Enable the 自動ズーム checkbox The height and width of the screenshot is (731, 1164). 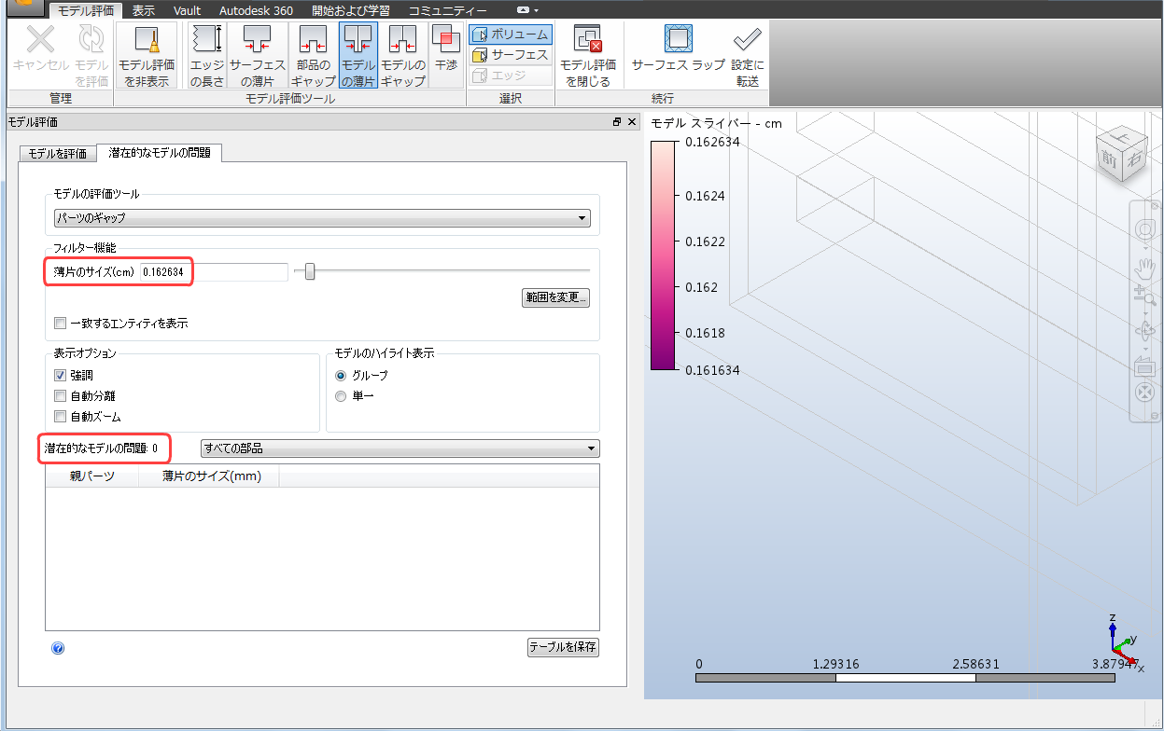click(60, 417)
